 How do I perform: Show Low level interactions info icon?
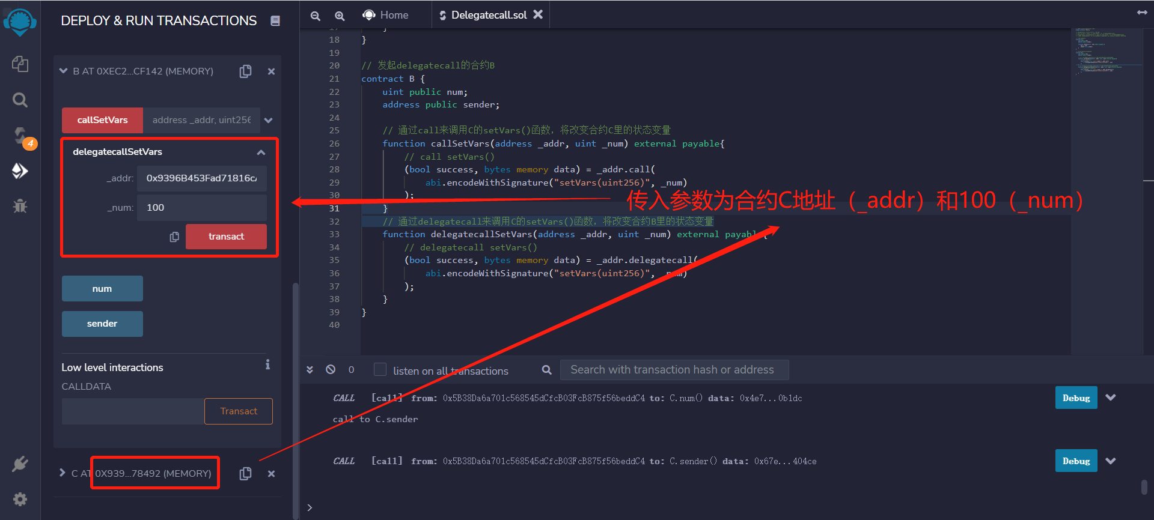[x=267, y=364]
